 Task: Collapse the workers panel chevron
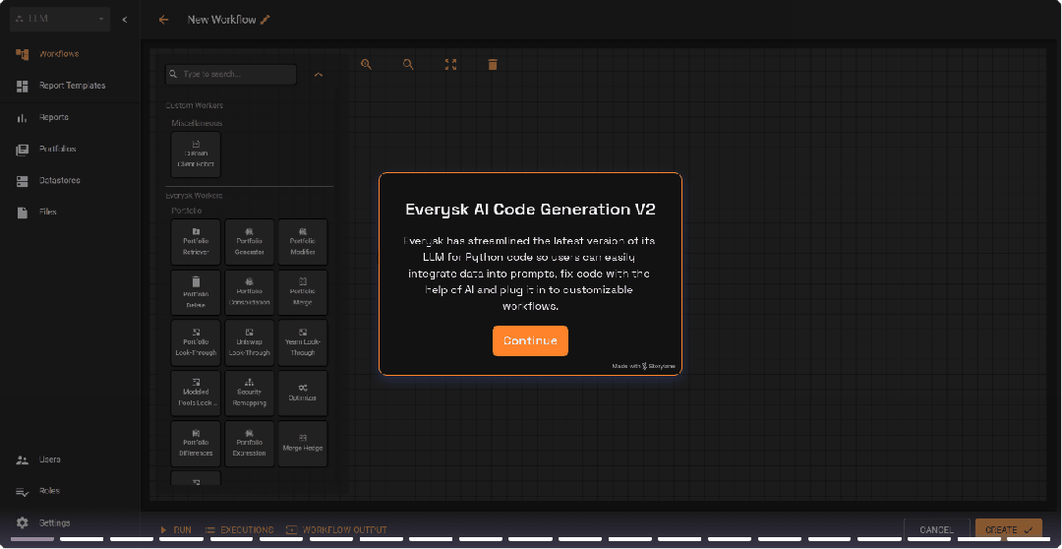319,75
